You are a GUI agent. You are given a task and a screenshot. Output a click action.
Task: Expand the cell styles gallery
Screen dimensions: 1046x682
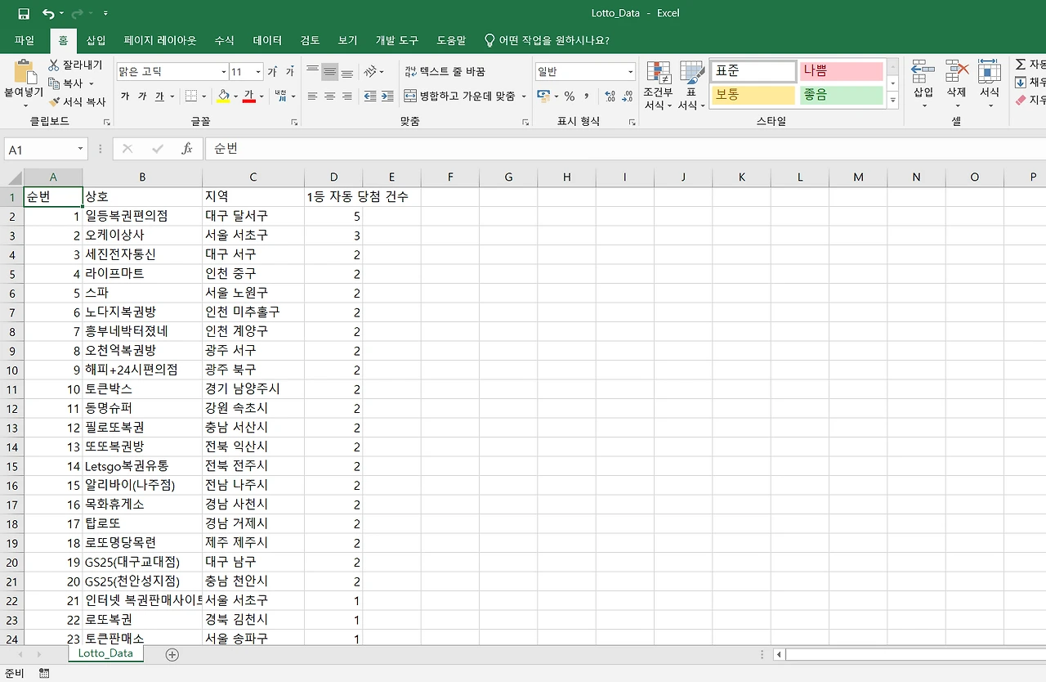[x=893, y=101]
